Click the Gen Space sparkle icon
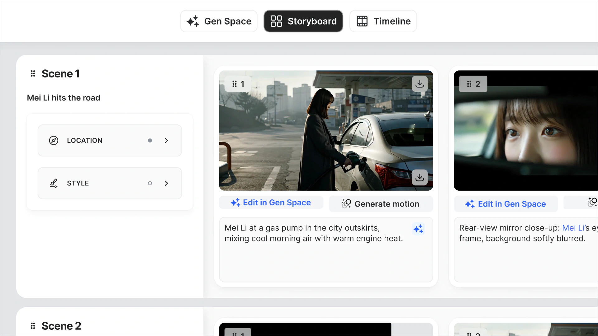598x336 pixels. point(193,21)
